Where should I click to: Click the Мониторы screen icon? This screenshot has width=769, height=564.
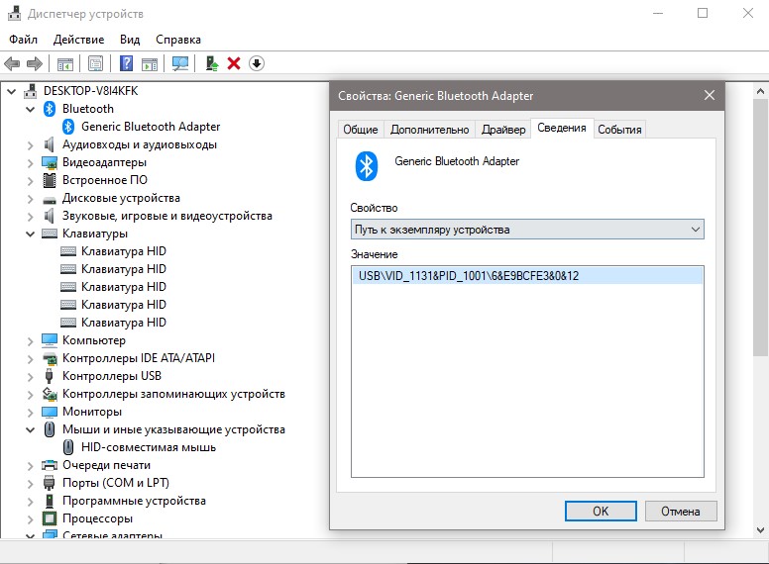(x=50, y=412)
